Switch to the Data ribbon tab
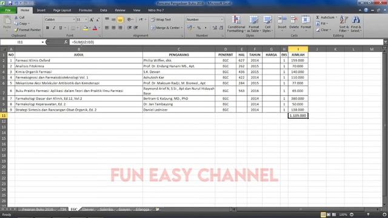 click(x=104, y=10)
